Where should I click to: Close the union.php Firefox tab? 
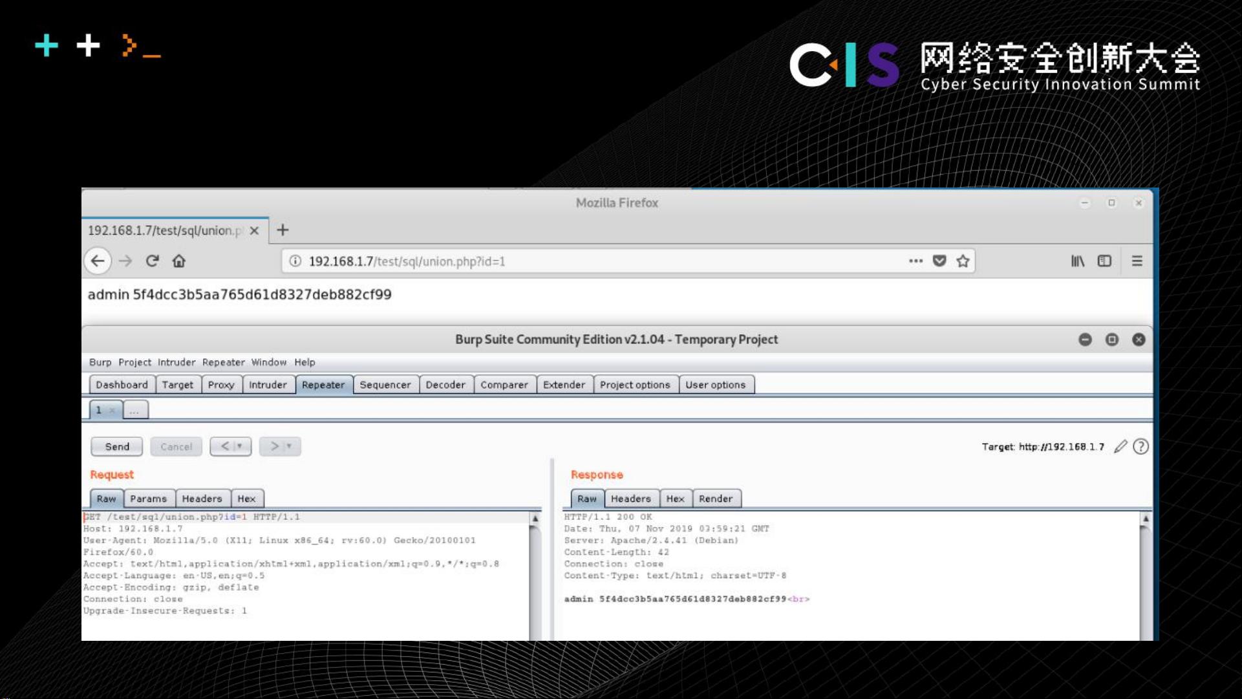pos(255,231)
